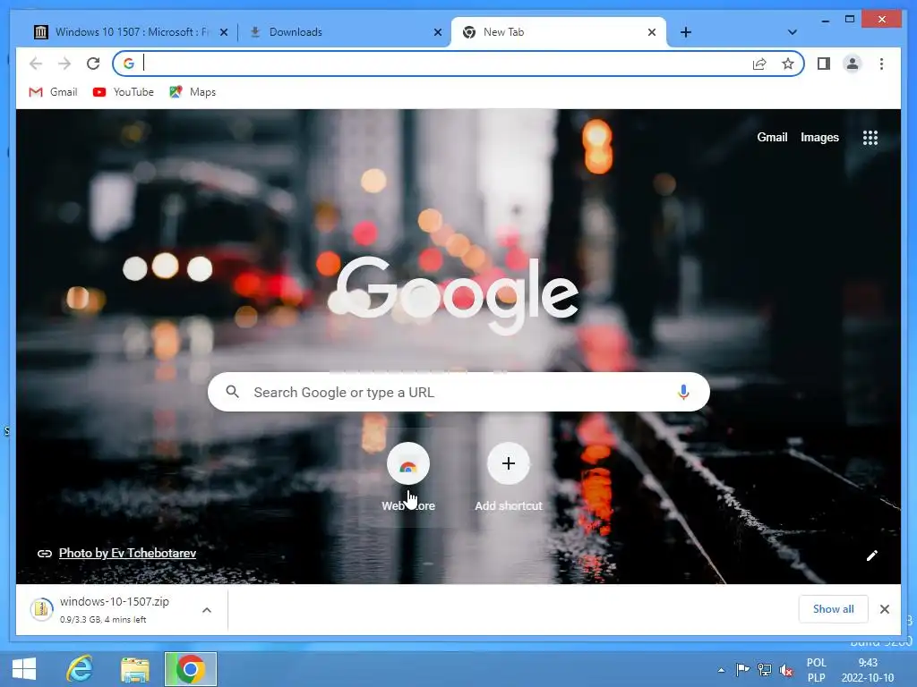Close the Windows 10 1507 tab

[223, 33]
